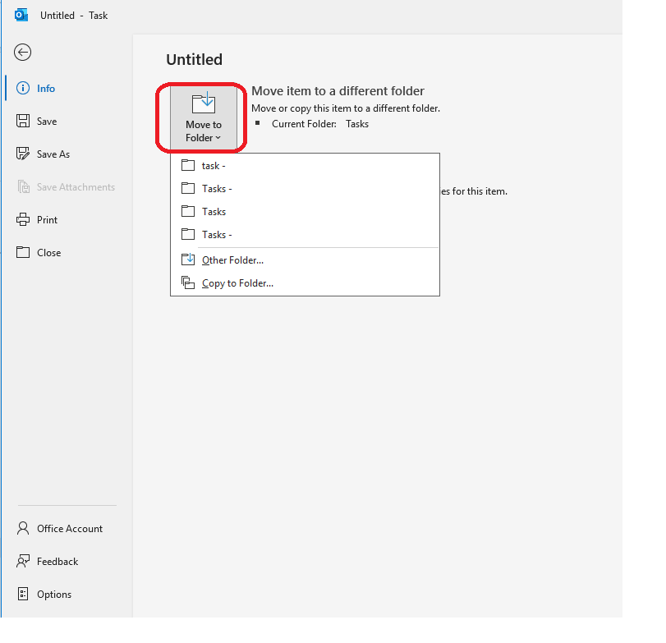Screen dimensions: 666x643
Task: Click the 'Untitled' heading text
Action: click(x=194, y=59)
